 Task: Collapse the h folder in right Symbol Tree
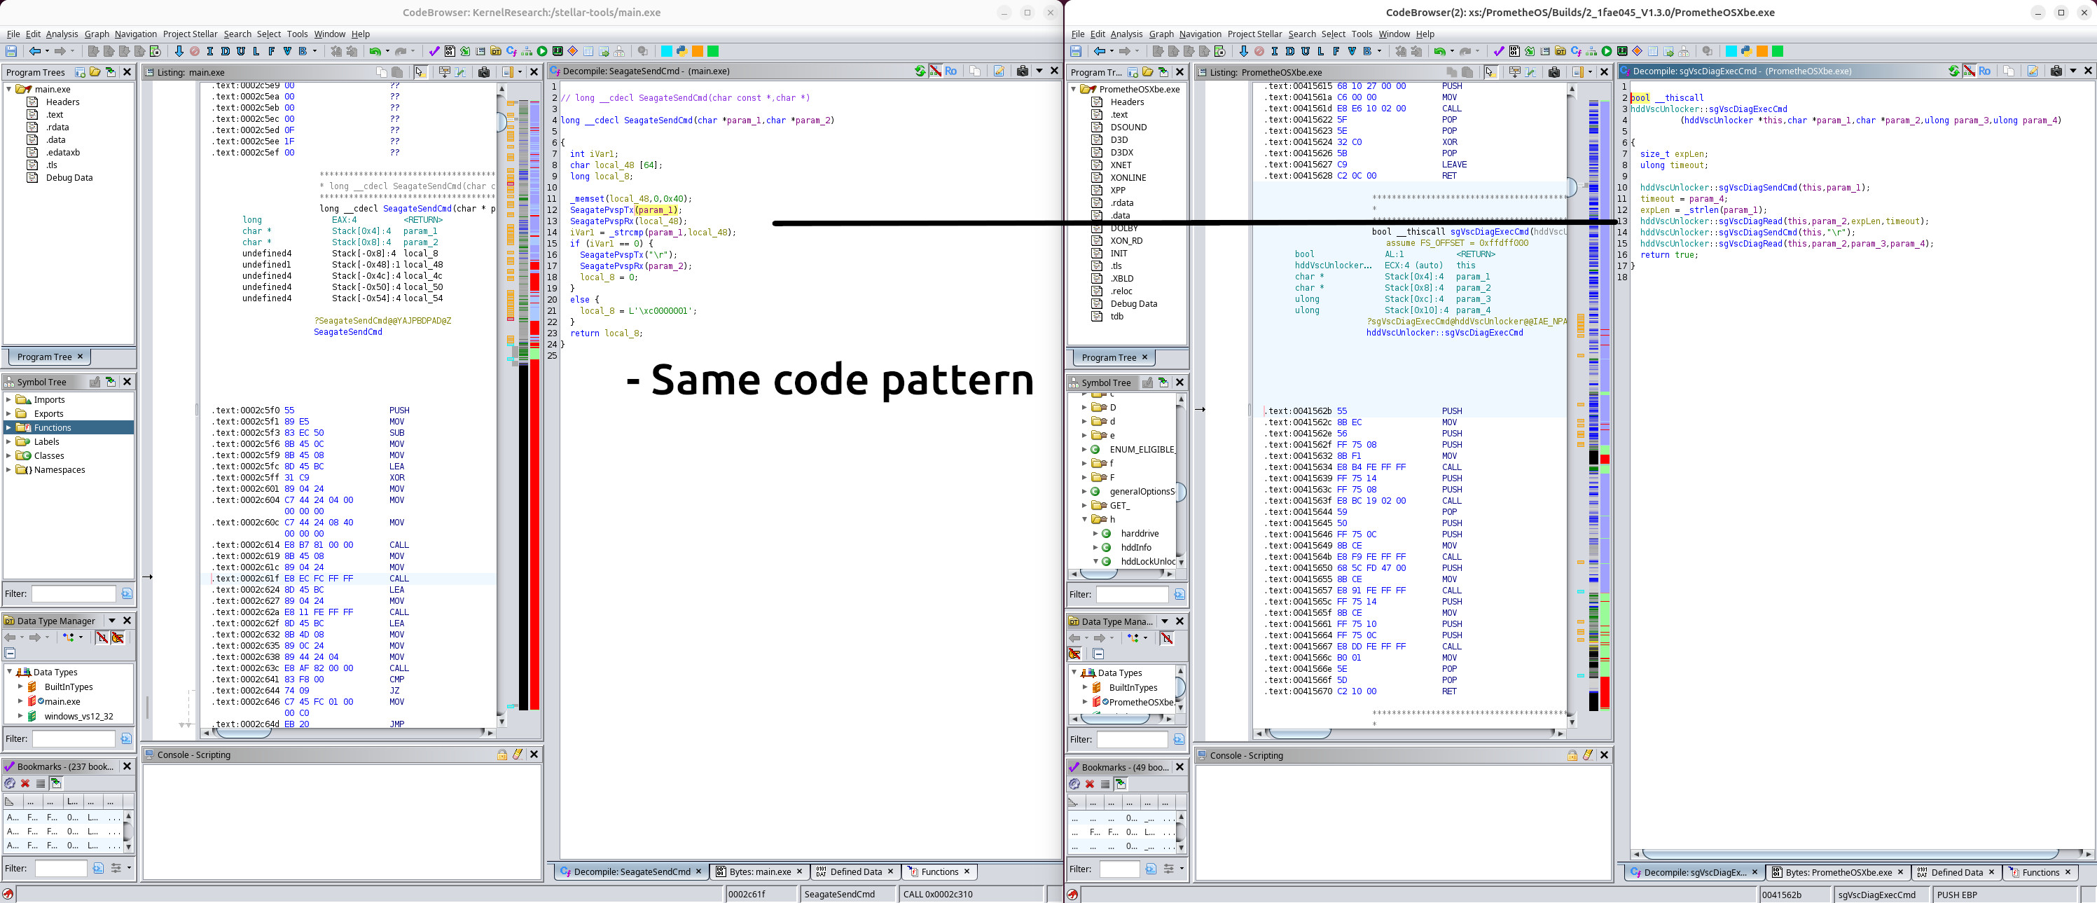[x=1084, y=520]
